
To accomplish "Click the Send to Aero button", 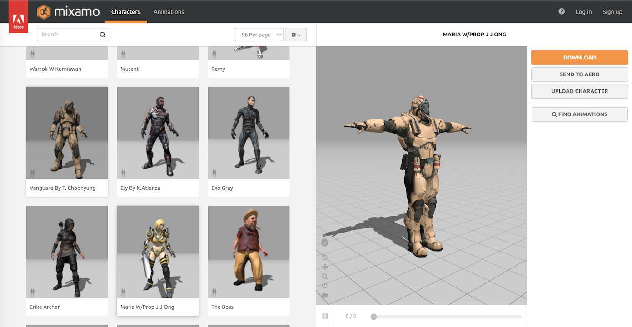I will click(580, 74).
